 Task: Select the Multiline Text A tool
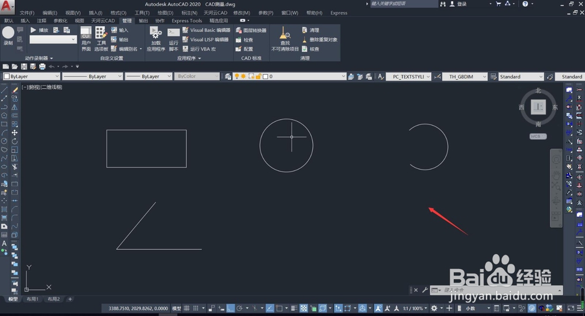(4, 243)
